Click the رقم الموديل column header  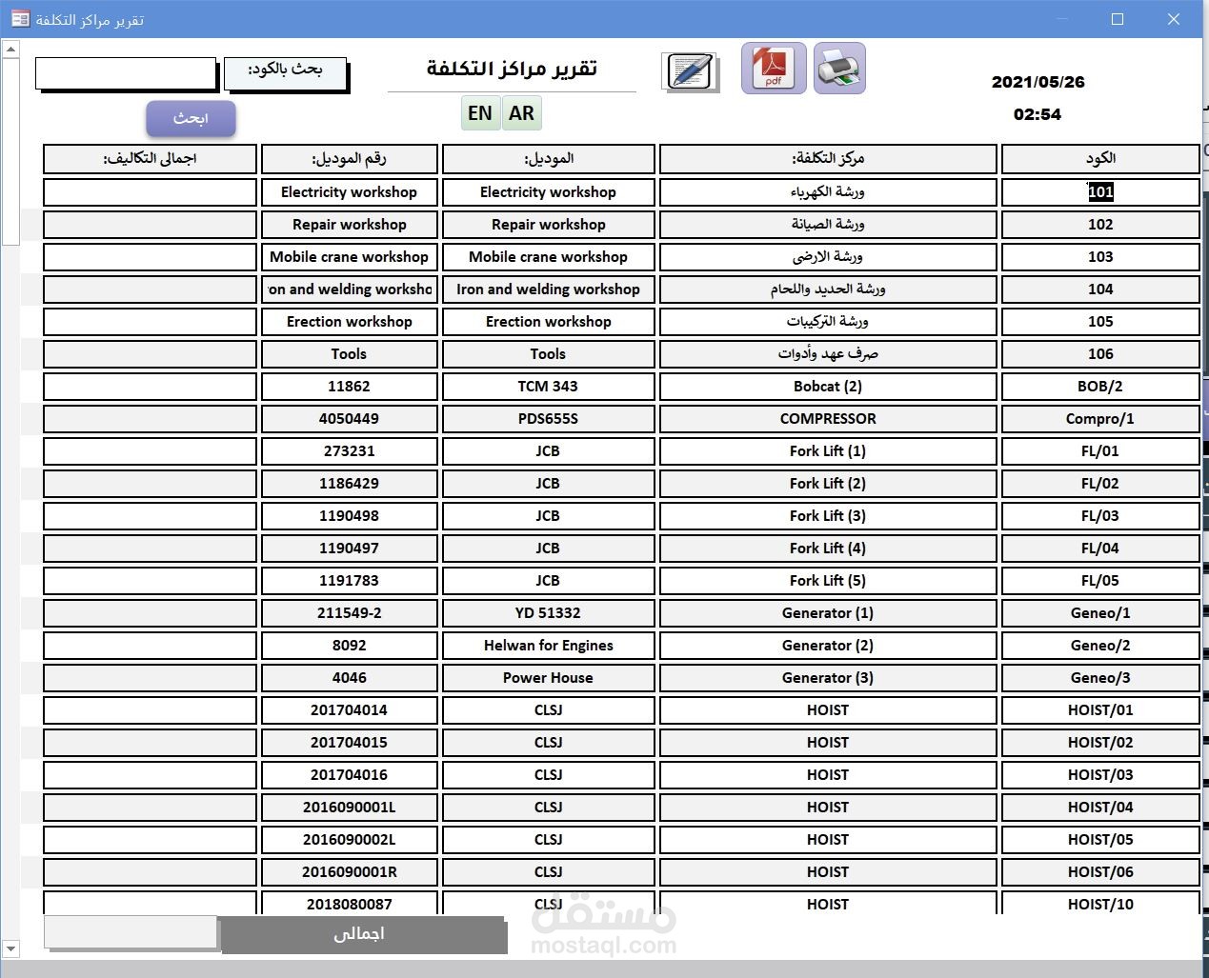[x=349, y=158]
